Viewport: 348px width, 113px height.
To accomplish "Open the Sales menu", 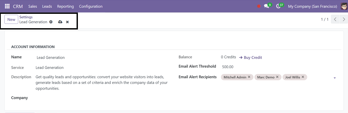I will click(33, 6).
